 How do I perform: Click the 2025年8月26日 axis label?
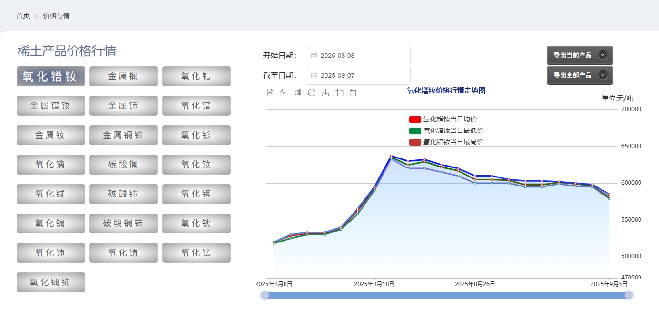tap(475, 284)
